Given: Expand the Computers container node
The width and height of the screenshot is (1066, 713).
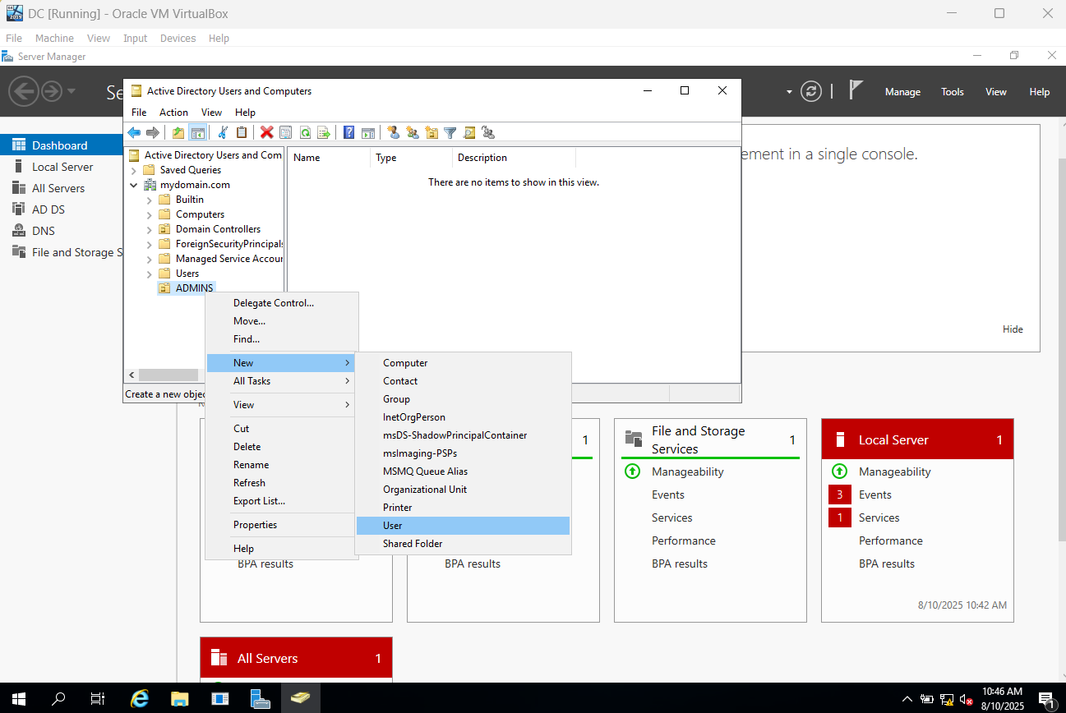Looking at the screenshot, I should (x=149, y=214).
